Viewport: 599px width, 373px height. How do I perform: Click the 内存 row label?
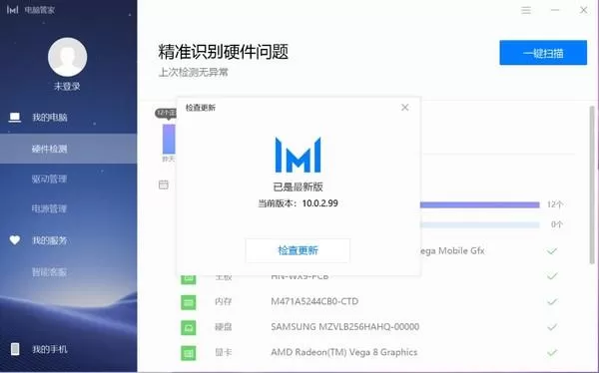(224, 301)
